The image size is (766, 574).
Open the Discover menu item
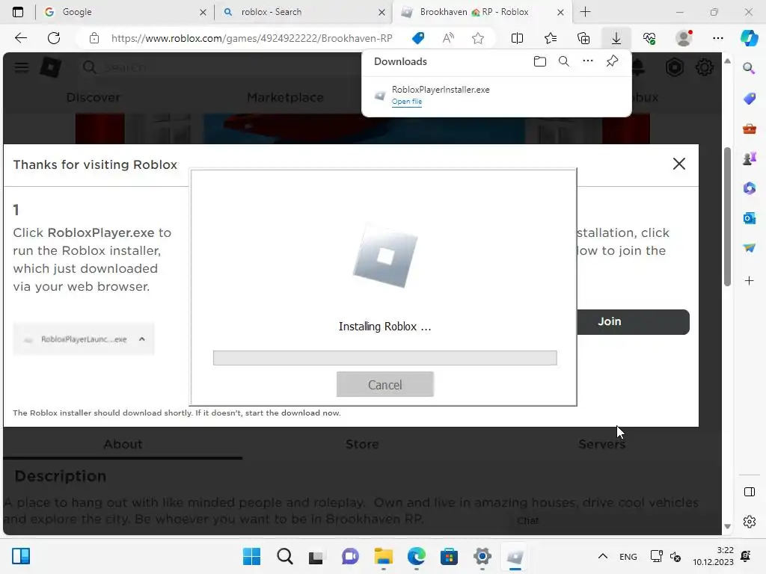pyautogui.click(x=94, y=97)
